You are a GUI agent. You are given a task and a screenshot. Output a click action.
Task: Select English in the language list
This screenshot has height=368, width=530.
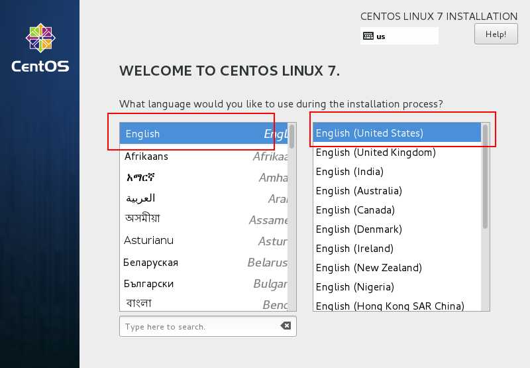click(x=204, y=133)
